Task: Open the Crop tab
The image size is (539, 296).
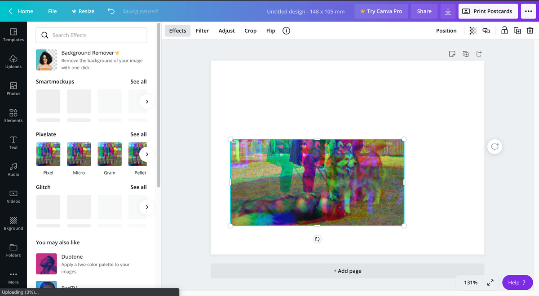Action: pyautogui.click(x=250, y=31)
